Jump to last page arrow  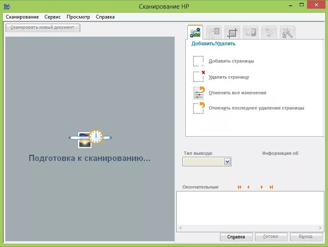click(x=271, y=187)
